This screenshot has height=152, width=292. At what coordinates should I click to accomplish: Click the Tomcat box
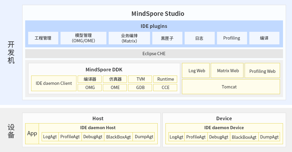(231, 87)
